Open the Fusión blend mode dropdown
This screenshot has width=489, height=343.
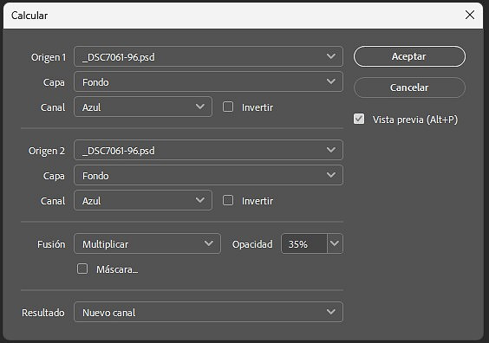pyautogui.click(x=147, y=243)
